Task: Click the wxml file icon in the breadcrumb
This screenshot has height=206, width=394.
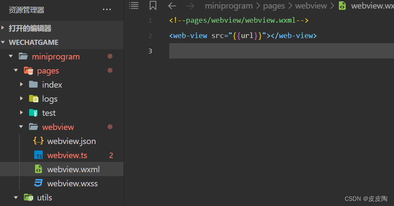Action: click(x=342, y=6)
